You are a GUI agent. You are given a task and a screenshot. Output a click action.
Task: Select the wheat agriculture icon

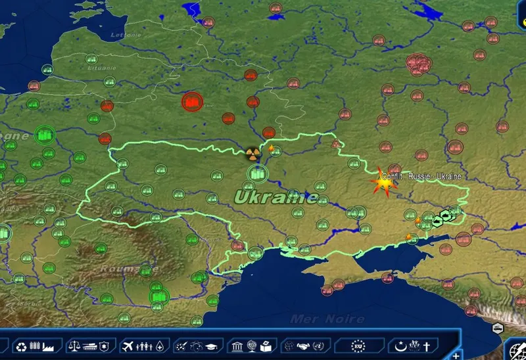tap(35, 346)
